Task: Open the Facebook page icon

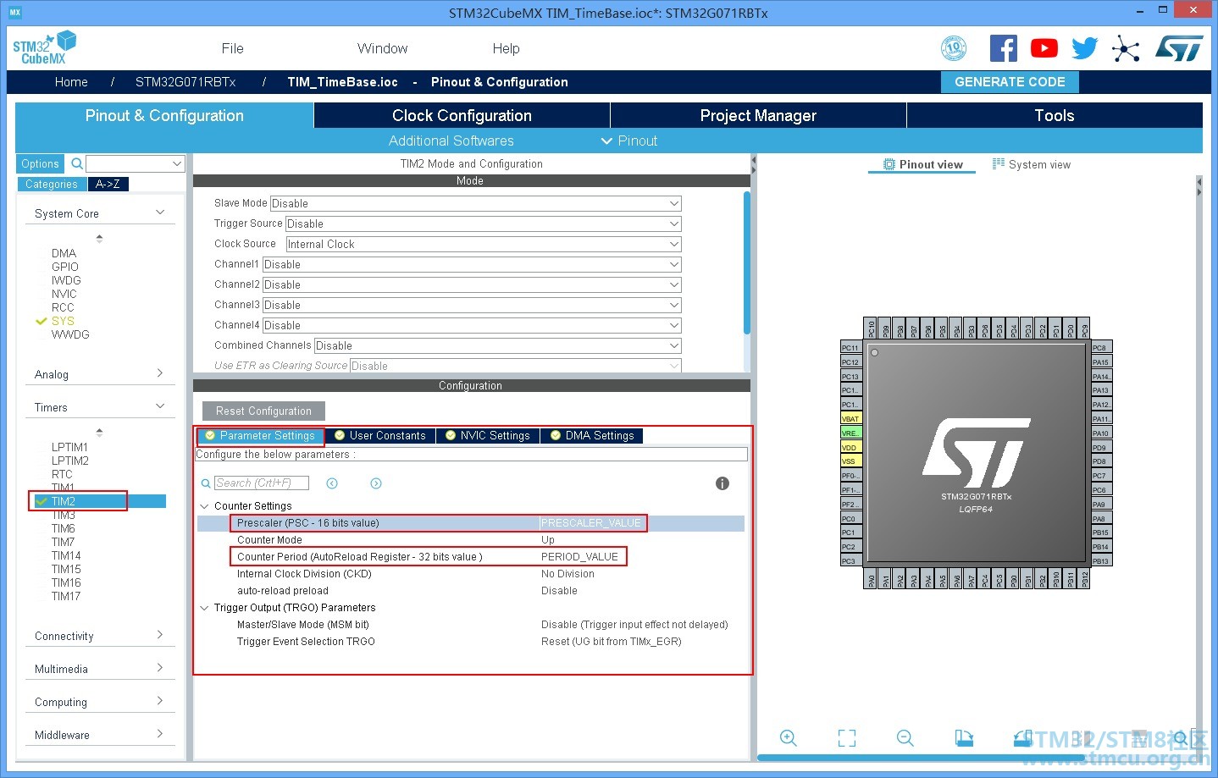Action: (1004, 48)
